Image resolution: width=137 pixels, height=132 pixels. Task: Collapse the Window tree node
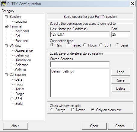[x=6, y=46]
